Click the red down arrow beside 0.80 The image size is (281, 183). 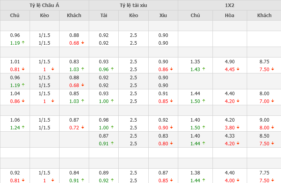coord(171,143)
